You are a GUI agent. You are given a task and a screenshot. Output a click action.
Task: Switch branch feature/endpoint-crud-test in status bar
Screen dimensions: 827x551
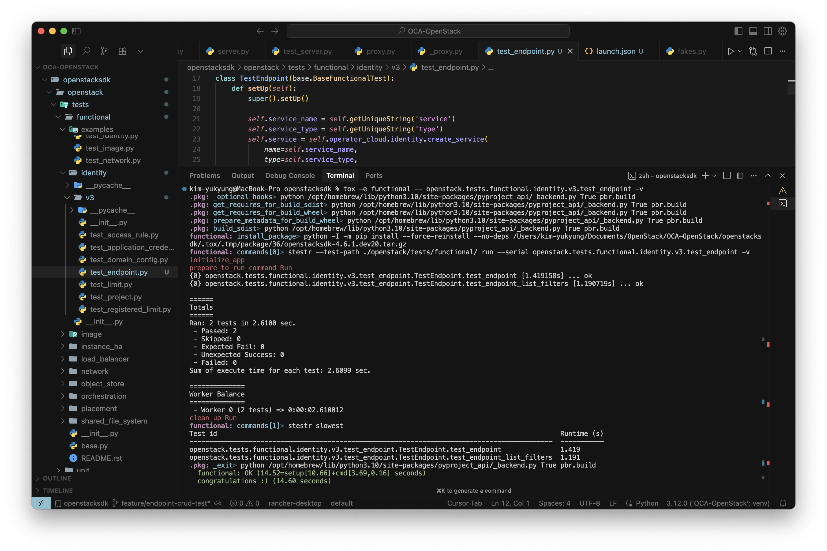(161, 503)
